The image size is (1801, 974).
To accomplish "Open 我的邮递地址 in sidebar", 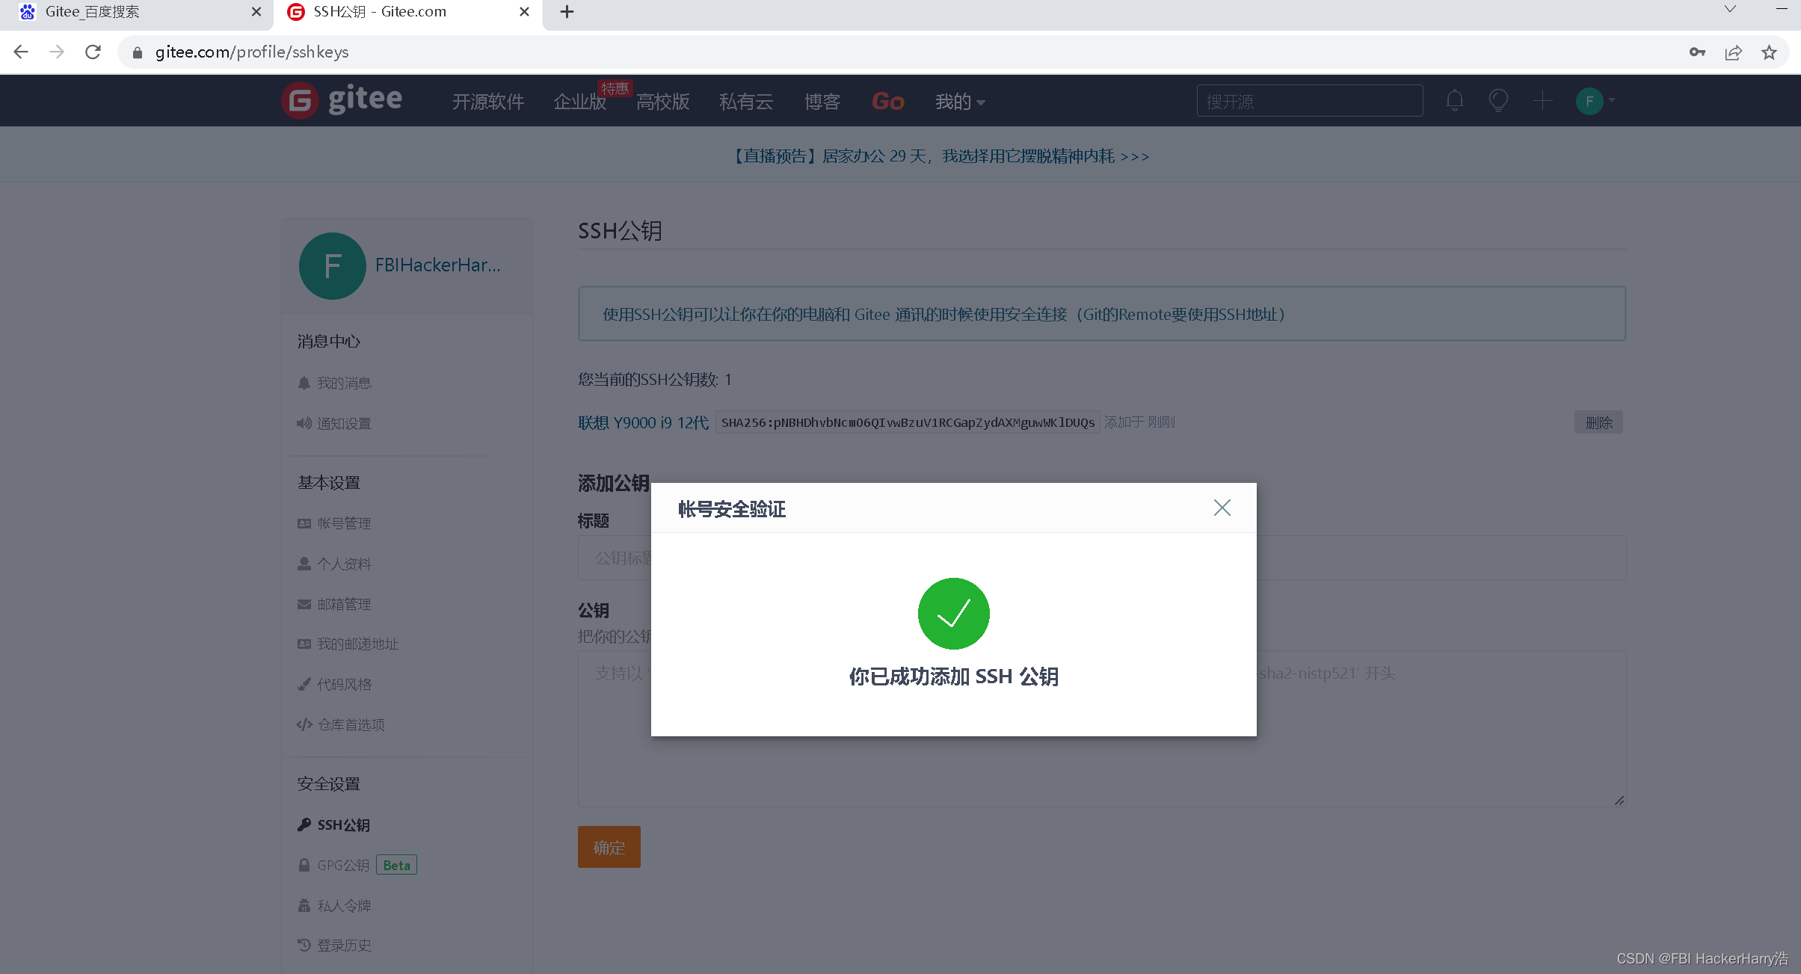I will (348, 644).
